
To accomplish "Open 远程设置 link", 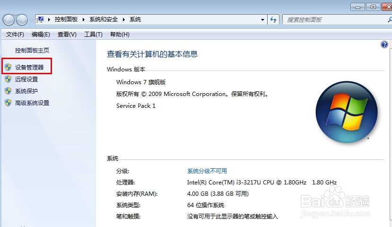I will click(x=26, y=79).
